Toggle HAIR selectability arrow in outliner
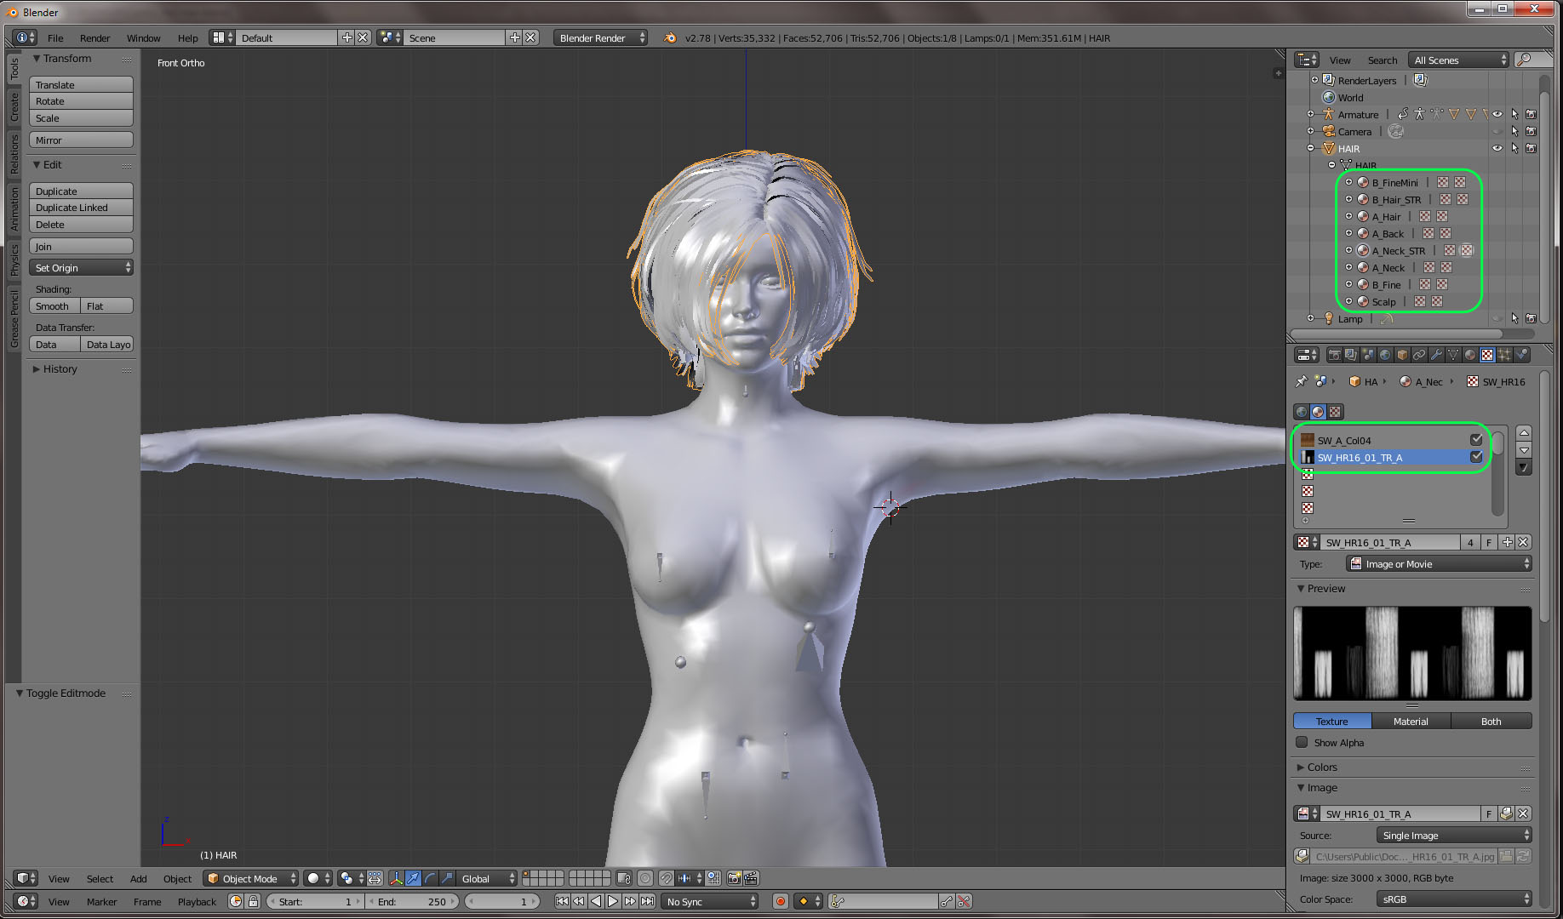1563x919 pixels. point(1514,148)
